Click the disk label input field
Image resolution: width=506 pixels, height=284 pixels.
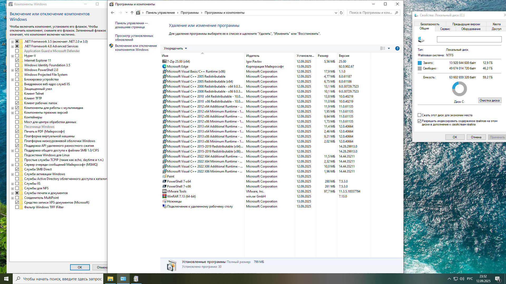tap(469, 39)
